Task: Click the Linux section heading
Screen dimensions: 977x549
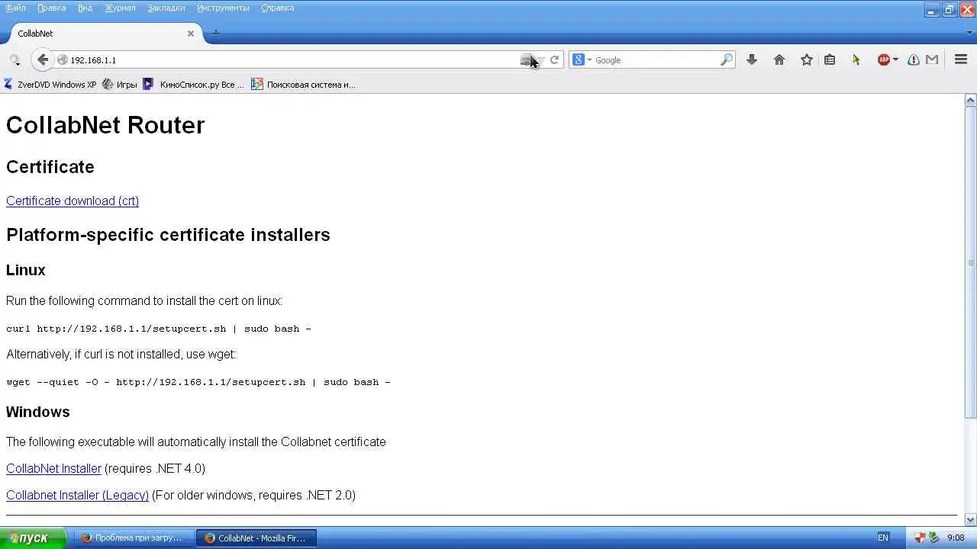Action: 26,270
